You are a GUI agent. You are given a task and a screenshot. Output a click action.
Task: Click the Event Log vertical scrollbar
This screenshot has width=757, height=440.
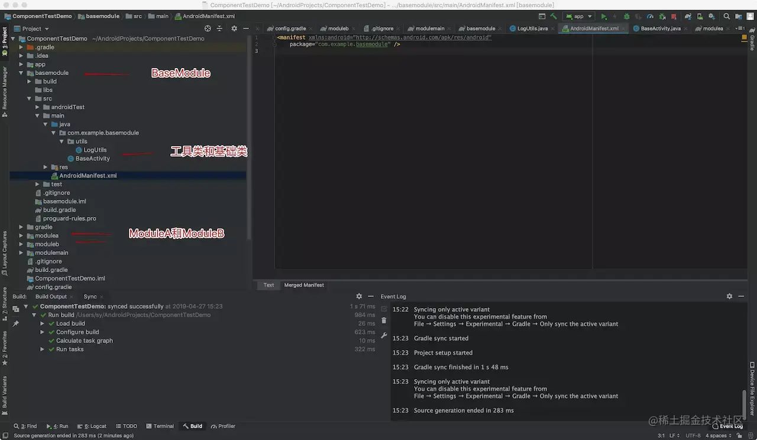coord(745,405)
